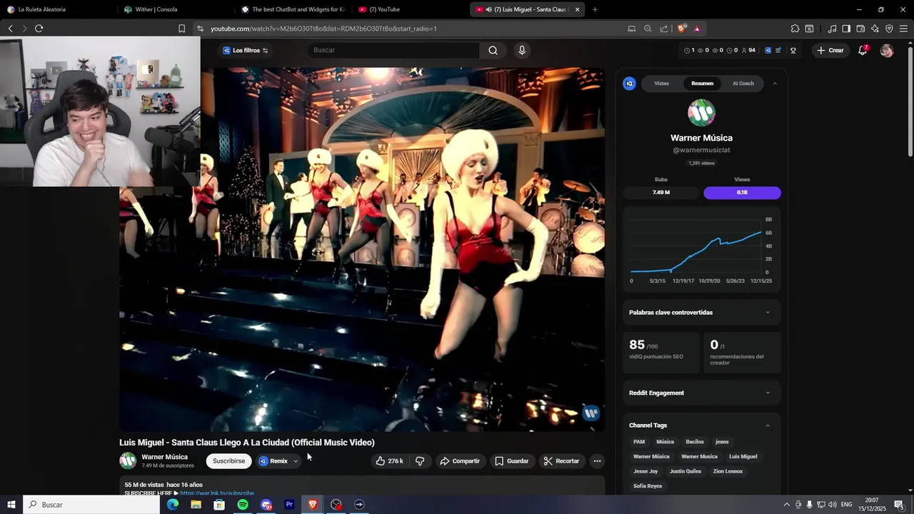
Task: Open more actions three-dot menu under video
Action: 597,461
